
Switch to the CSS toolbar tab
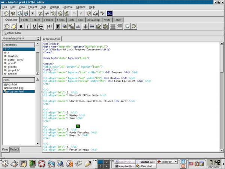tap(81, 20)
